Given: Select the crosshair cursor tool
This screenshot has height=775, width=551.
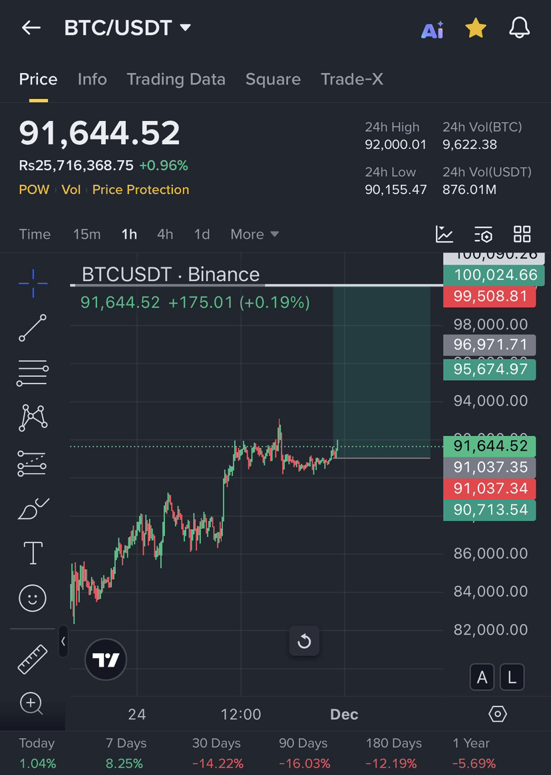Looking at the screenshot, I should [33, 283].
